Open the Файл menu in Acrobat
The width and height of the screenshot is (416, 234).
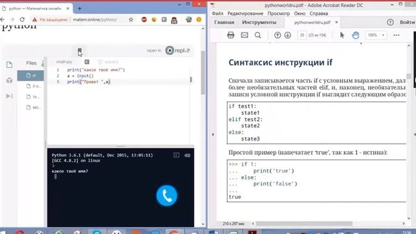click(x=218, y=13)
